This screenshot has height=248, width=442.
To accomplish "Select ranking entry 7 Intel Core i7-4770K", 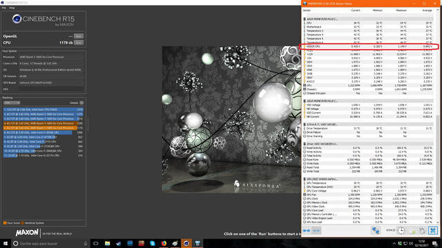I will [x=43, y=137].
